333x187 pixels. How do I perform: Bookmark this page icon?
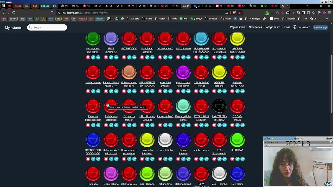tap(52, 12)
